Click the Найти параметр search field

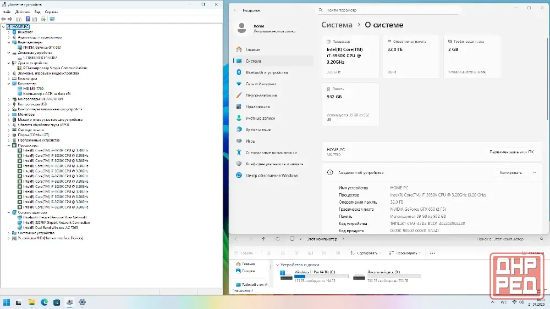(389, 10)
